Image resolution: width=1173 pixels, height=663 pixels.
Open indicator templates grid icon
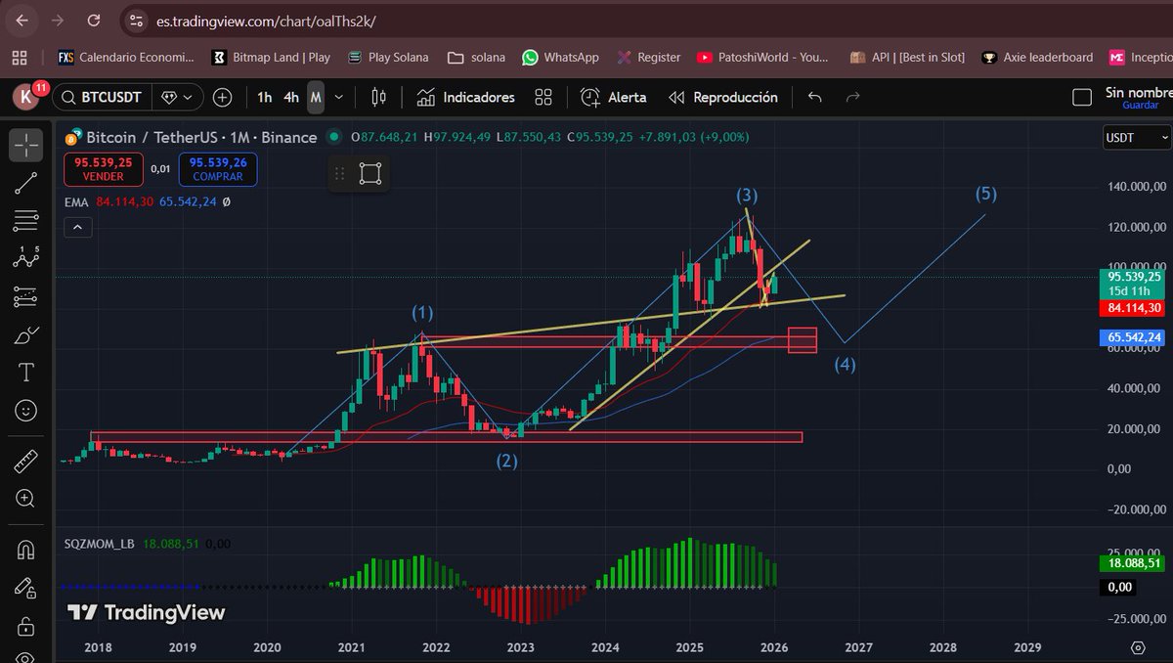(x=543, y=97)
